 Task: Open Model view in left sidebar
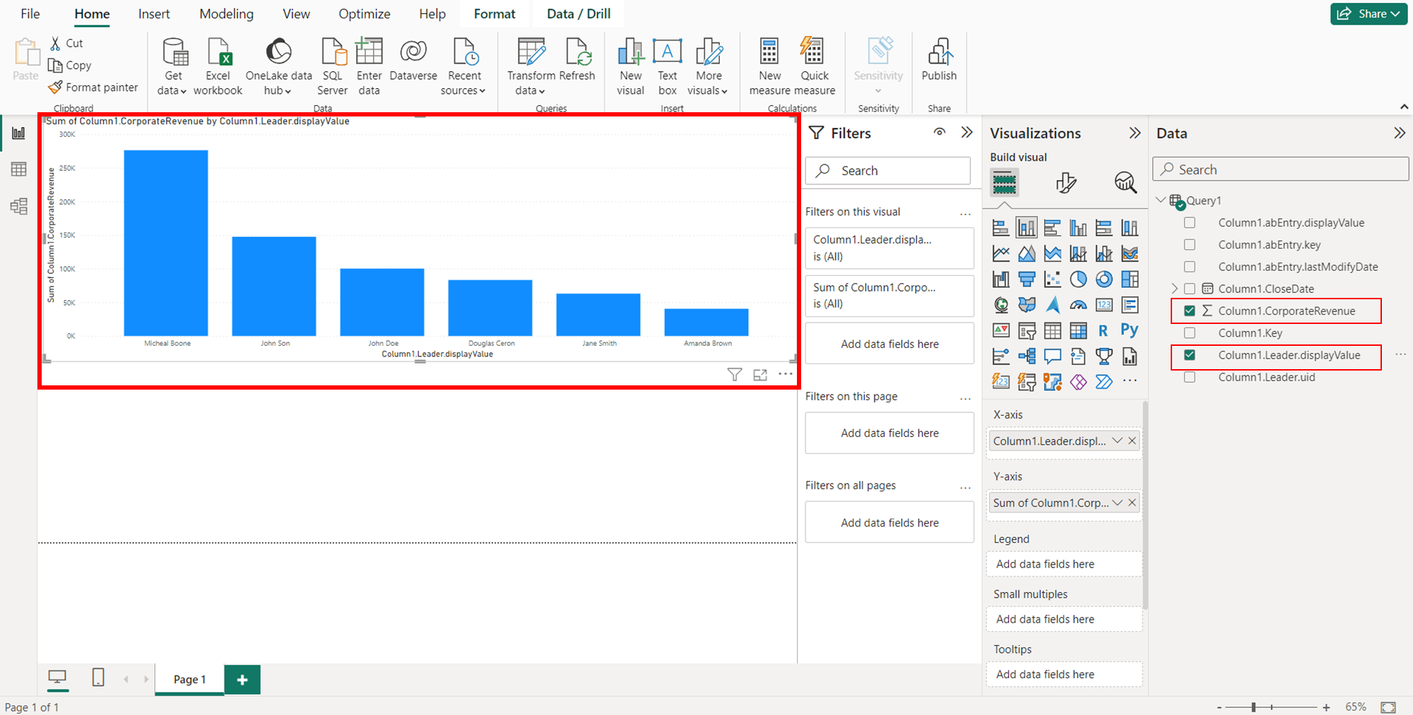19,206
